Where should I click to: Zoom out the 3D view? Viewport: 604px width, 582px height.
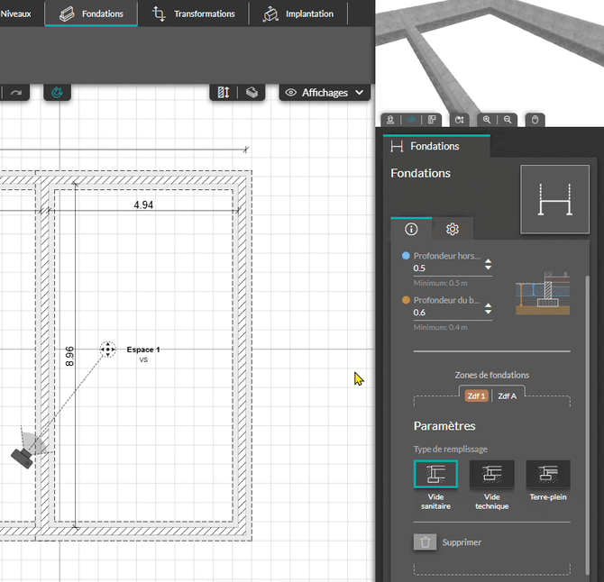coord(508,120)
